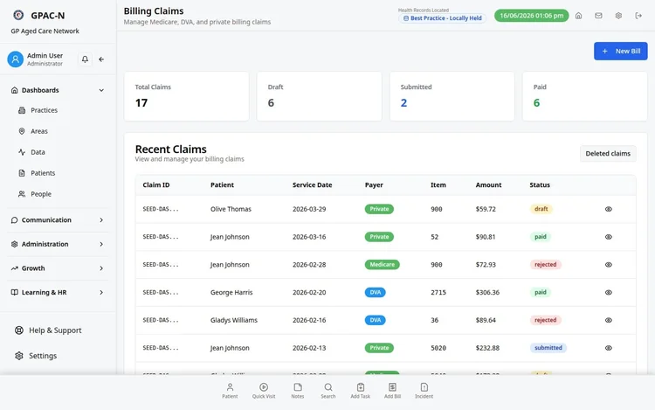
Task: View Gladys Williams claim via eye icon
Action: pos(609,320)
